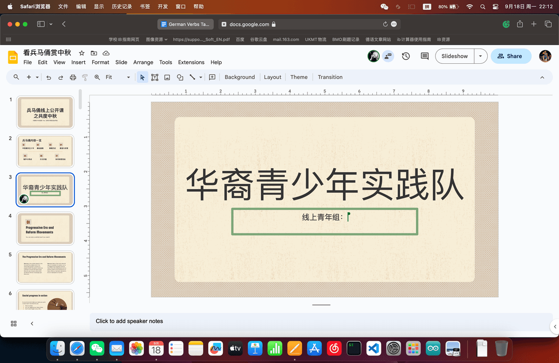Open the zoom level Fit dropdown
This screenshot has height=363, width=559.
[x=118, y=77]
